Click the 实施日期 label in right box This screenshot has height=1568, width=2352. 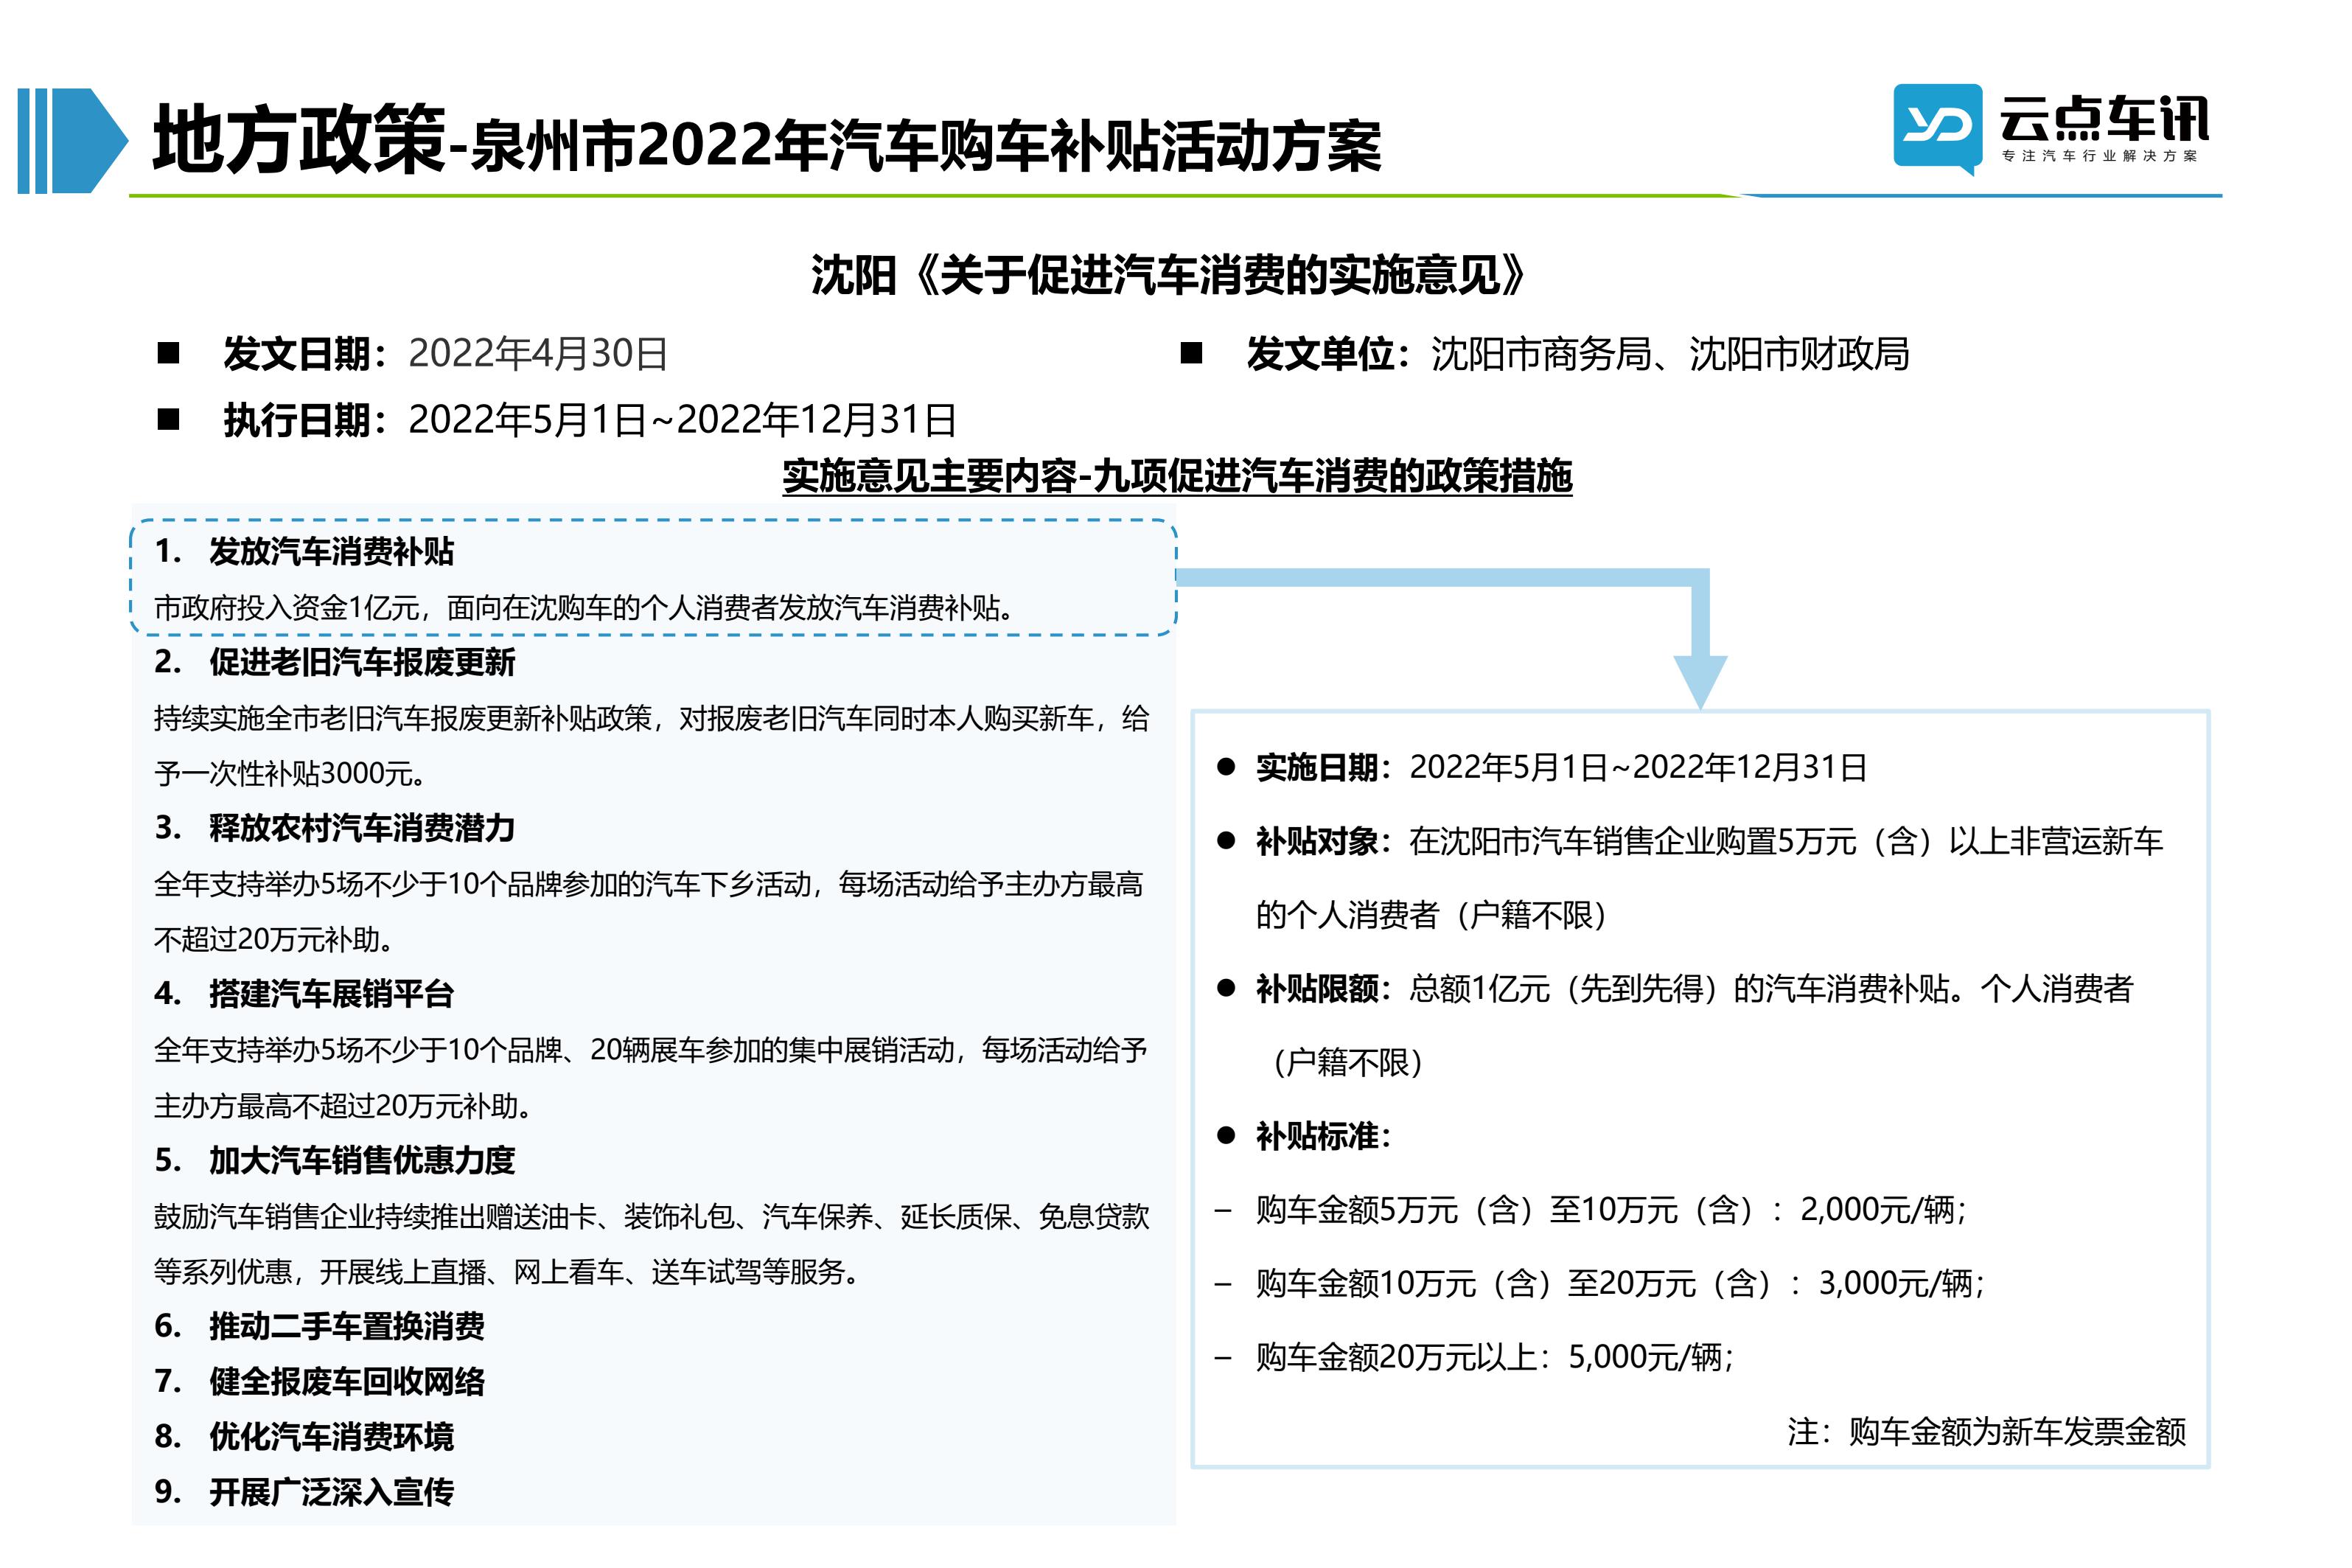click(x=1324, y=768)
